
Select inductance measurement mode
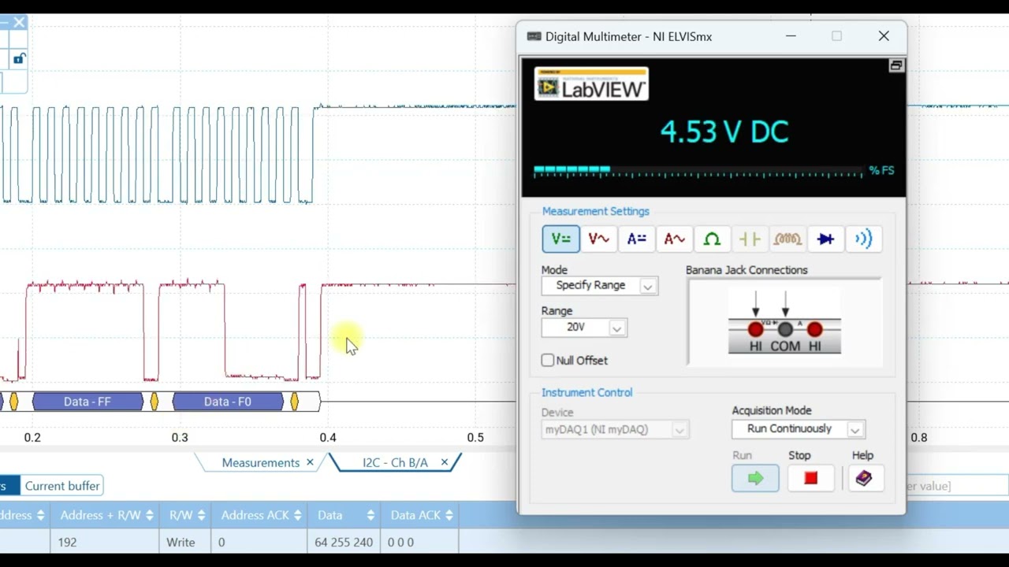[x=787, y=239]
